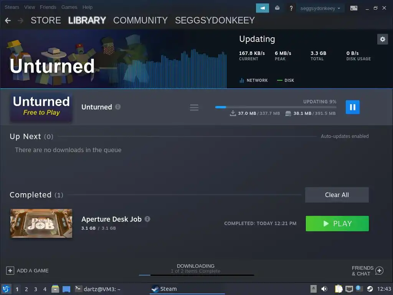Click the Up Next heading
This screenshot has width=393, height=295.
pyautogui.click(x=25, y=136)
